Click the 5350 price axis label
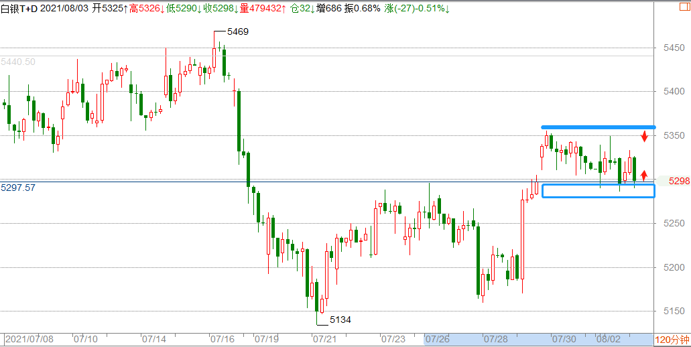 click(673, 135)
